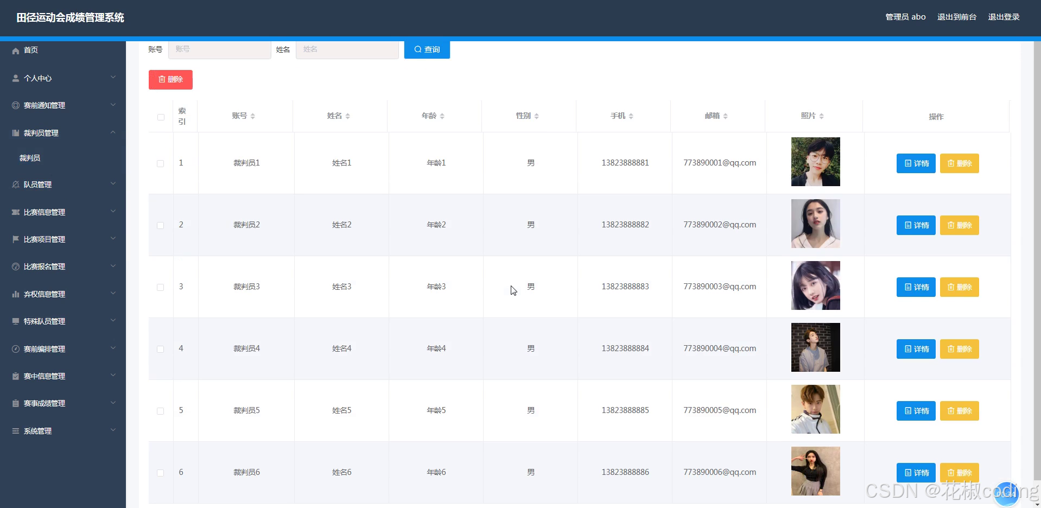Image resolution: width=1041 pixels, height=508 pixels.
Task: Expand the 个人中心 menu chevron
Action: (113, 77)
